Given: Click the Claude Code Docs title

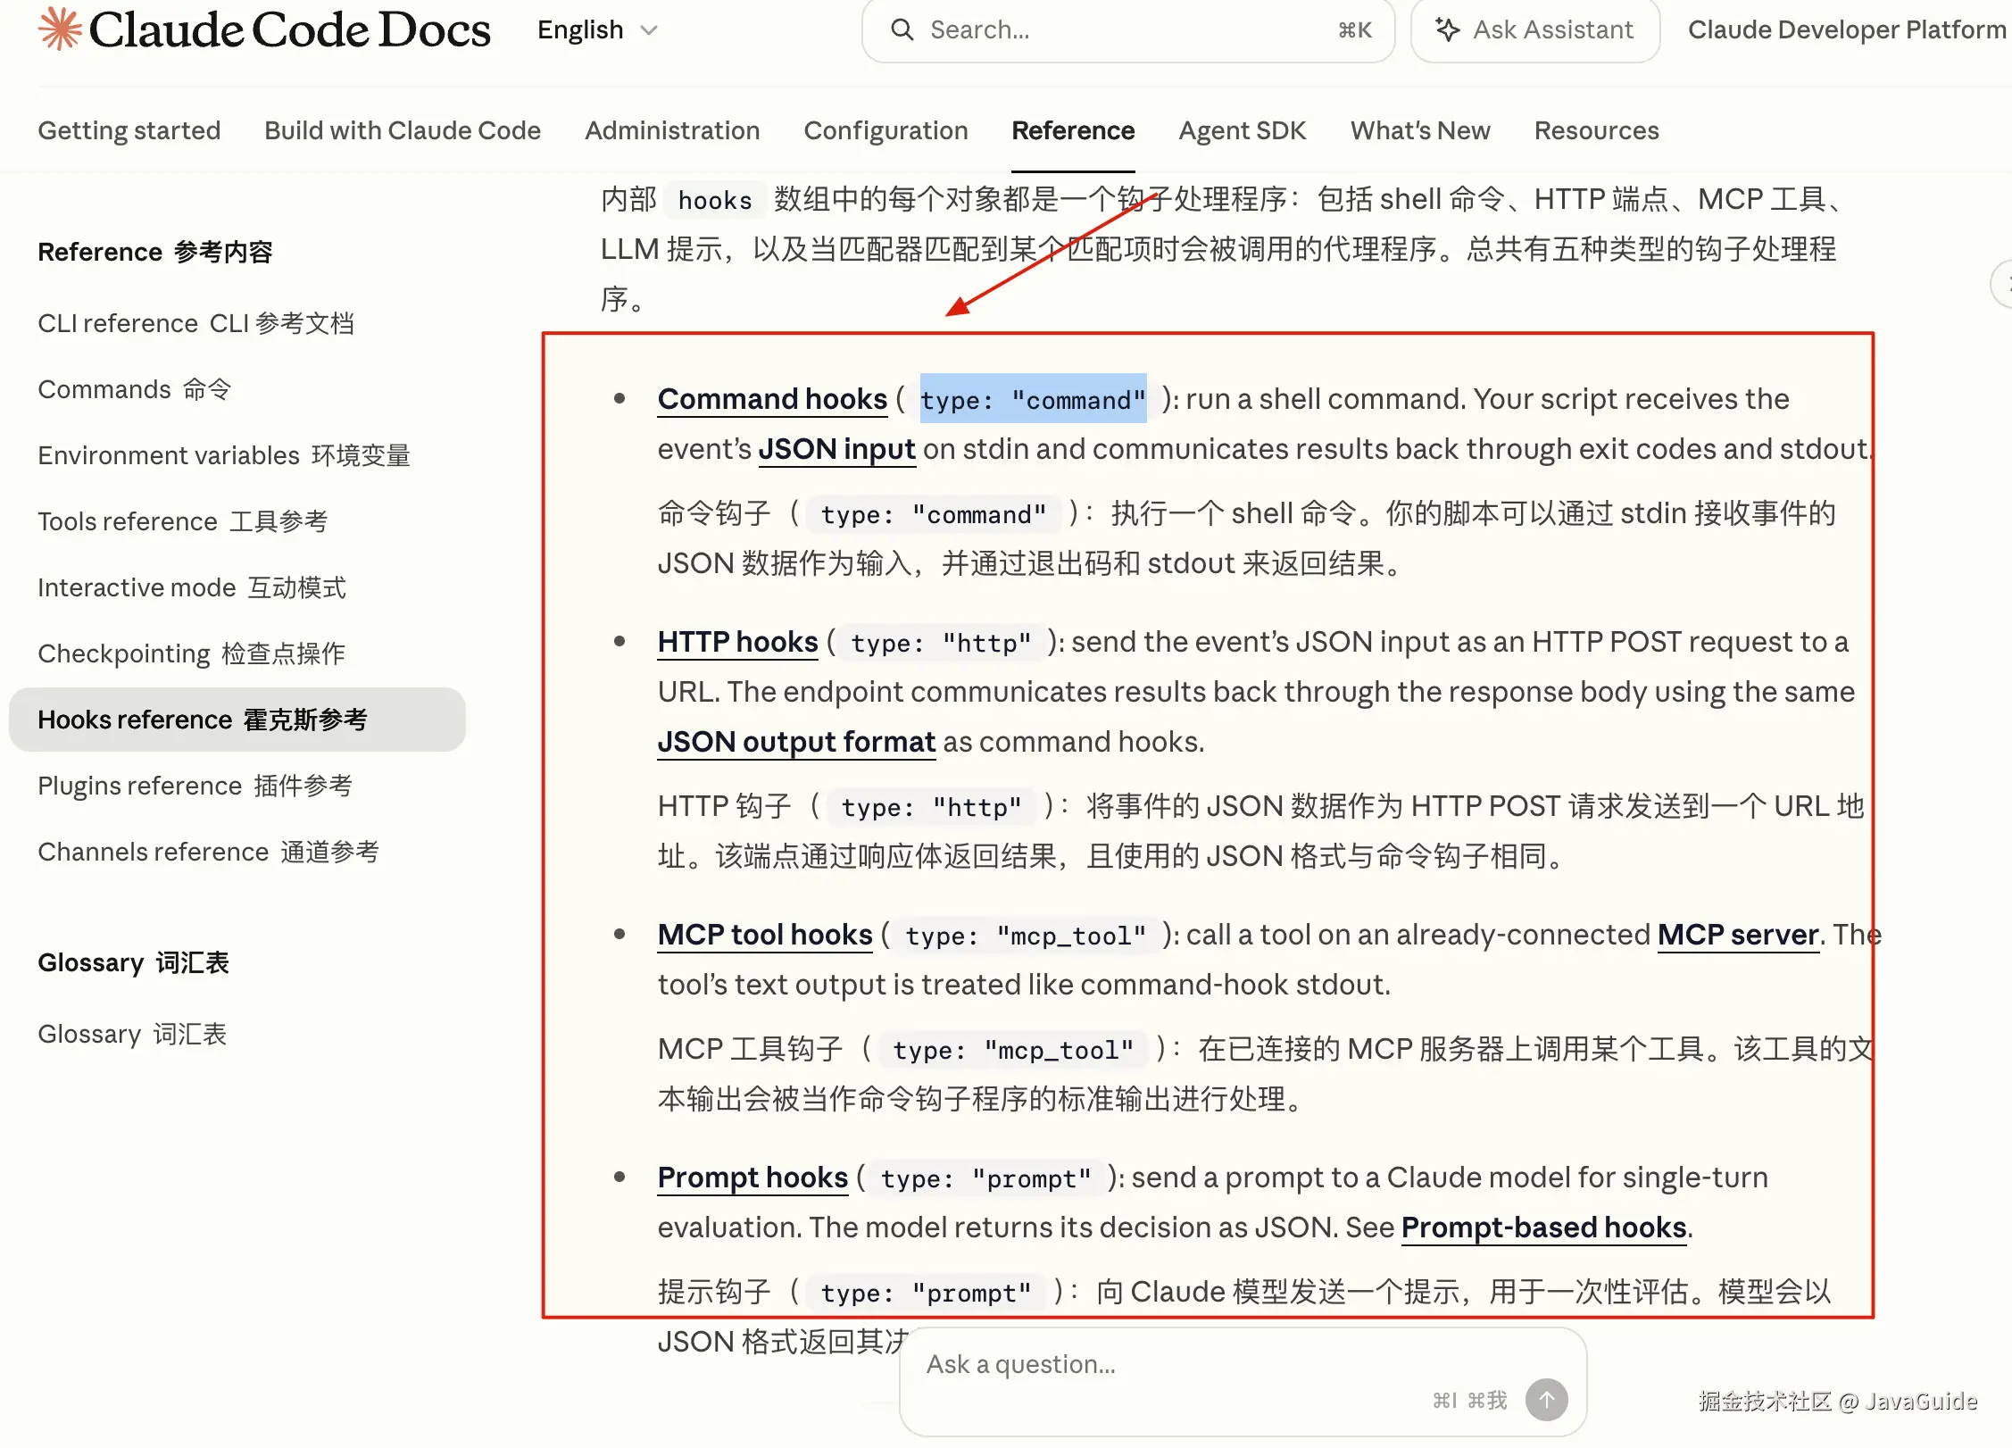Looking at the screenshot, I should [289, 29].
